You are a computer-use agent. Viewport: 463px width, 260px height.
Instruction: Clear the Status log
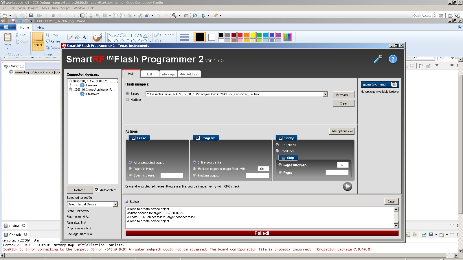(x=391, y=201)
